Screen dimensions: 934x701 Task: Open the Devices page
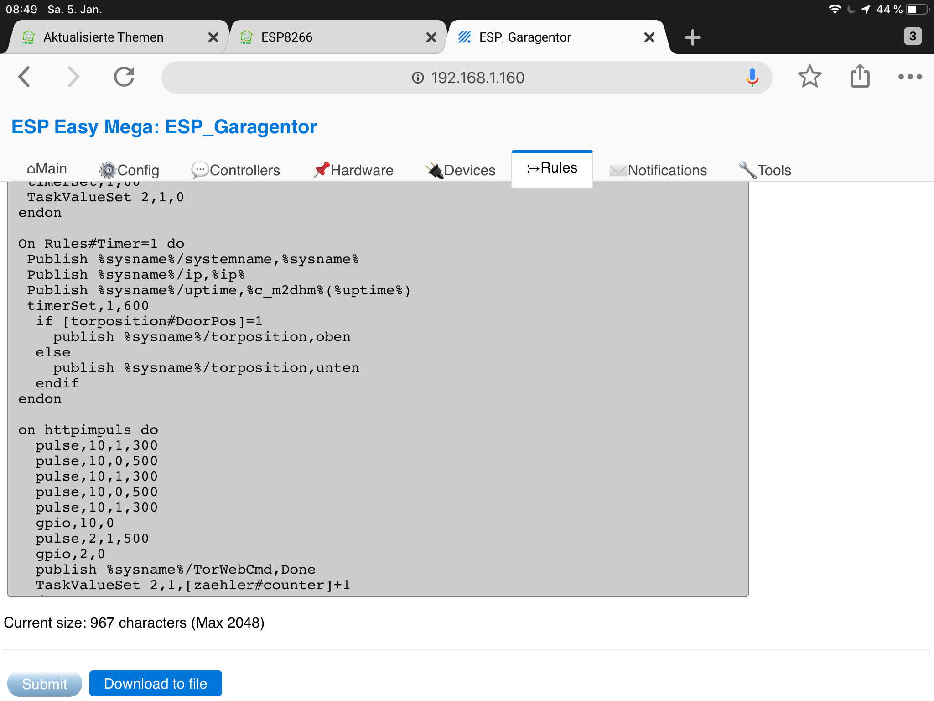461,170
